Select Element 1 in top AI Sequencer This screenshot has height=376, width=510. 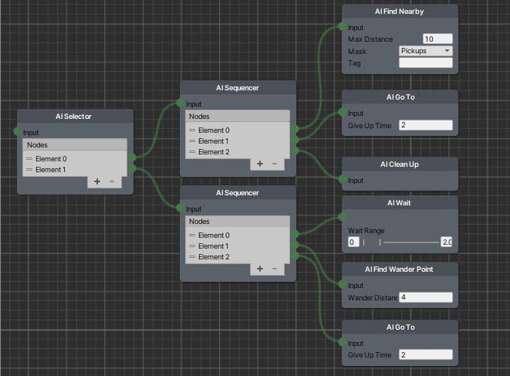(238, 141)
